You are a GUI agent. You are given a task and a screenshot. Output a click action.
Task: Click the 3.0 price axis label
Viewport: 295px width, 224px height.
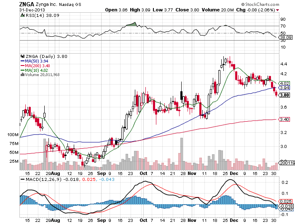click(284, 146)
